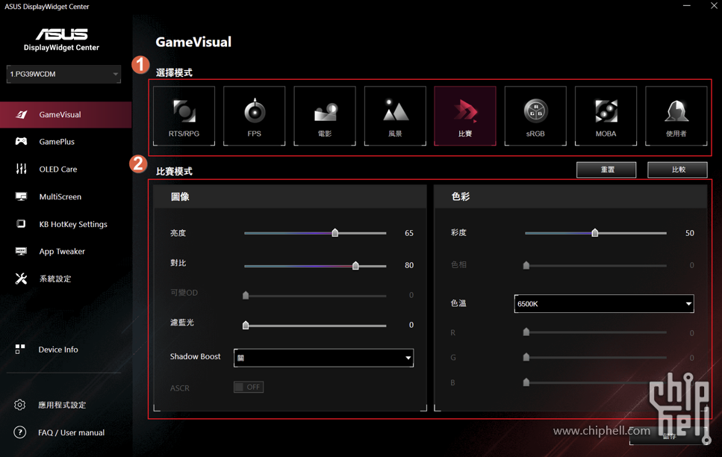Click the 圖像 image panel header
This screenshot has width=722, height=457.
pos(290,196)
